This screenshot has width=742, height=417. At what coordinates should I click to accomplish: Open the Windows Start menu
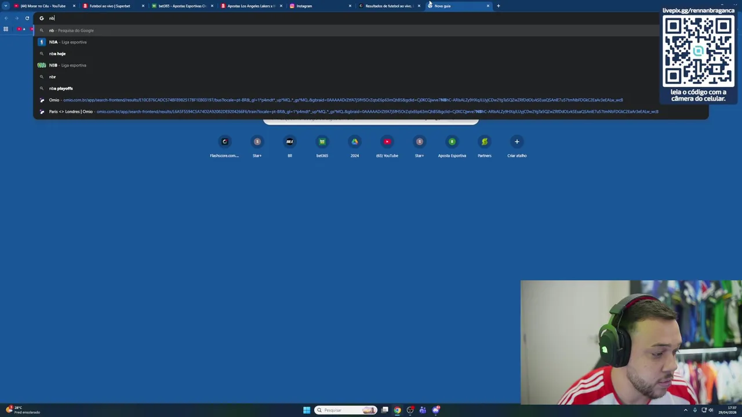pyautogui.click(x=307, y=410)
